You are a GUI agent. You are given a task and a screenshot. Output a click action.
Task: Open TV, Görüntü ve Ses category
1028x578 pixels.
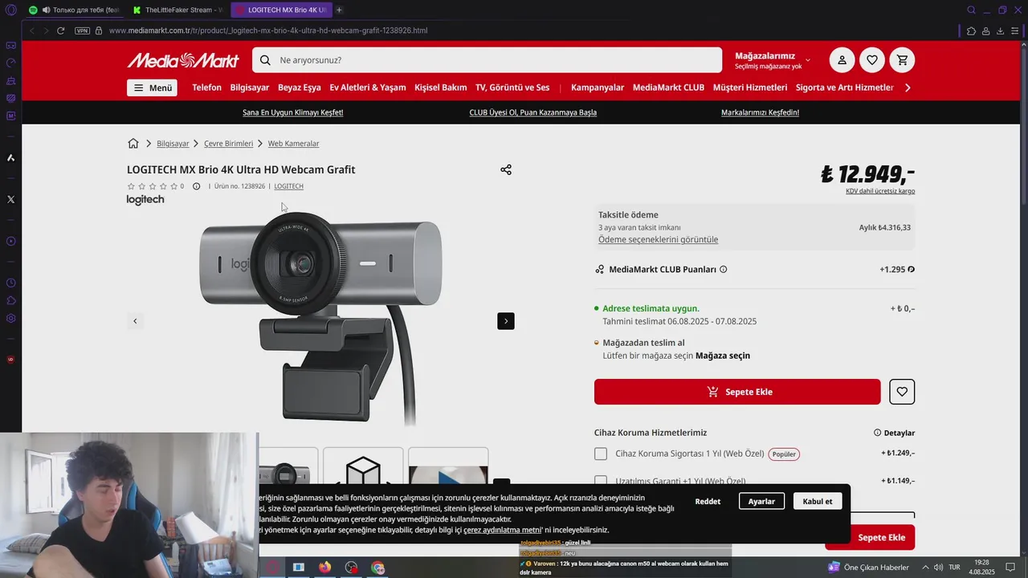tap(512, 88)
